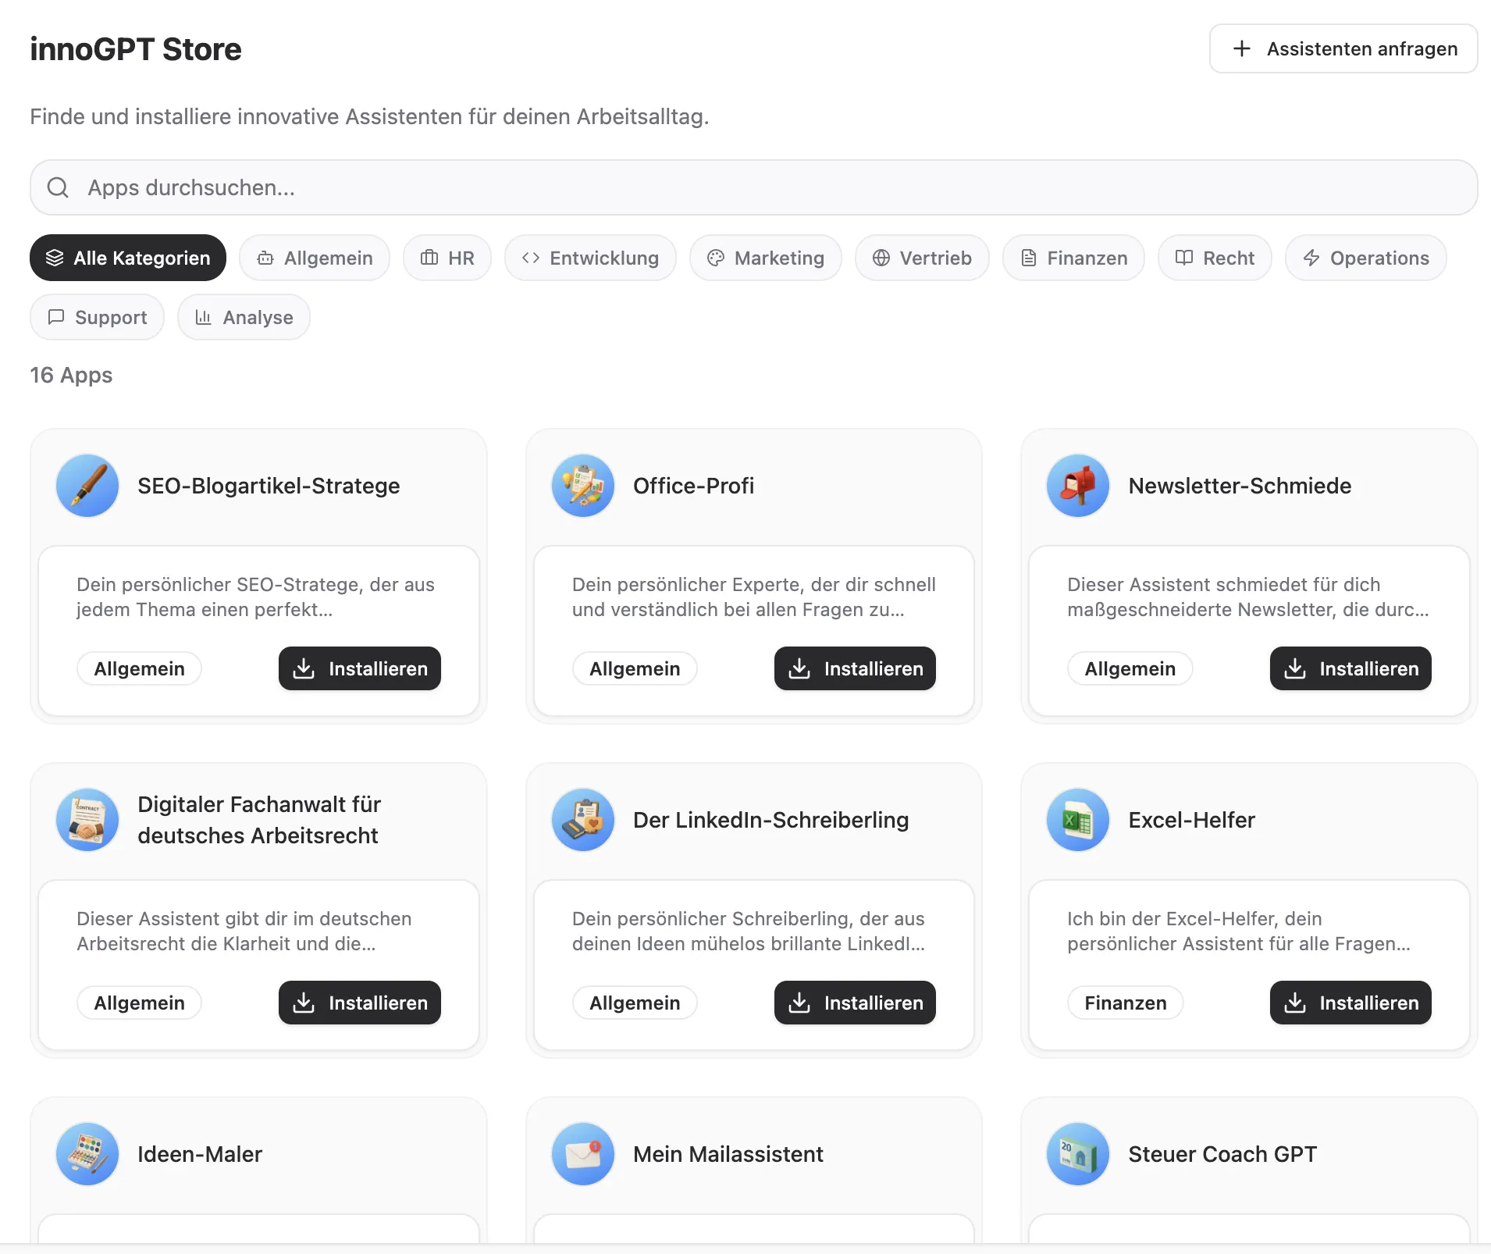Open Digitaler Fachanwalt für deutsches Arbeitsrecht title

tap(259, 820)
